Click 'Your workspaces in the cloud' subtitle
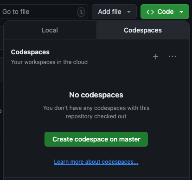 (x=49, y=62)
